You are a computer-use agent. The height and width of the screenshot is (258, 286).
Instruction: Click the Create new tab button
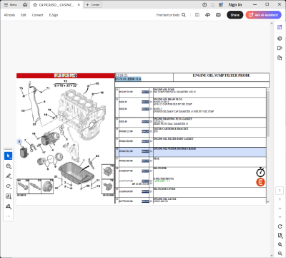[x=93, y=5]
